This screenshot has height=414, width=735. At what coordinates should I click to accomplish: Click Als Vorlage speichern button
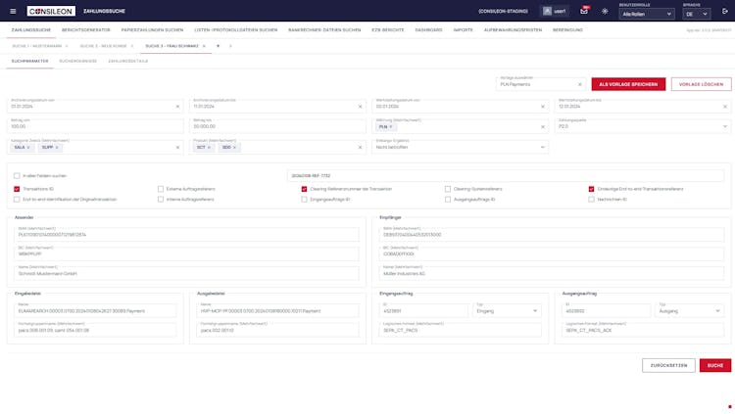pos(628,84)
